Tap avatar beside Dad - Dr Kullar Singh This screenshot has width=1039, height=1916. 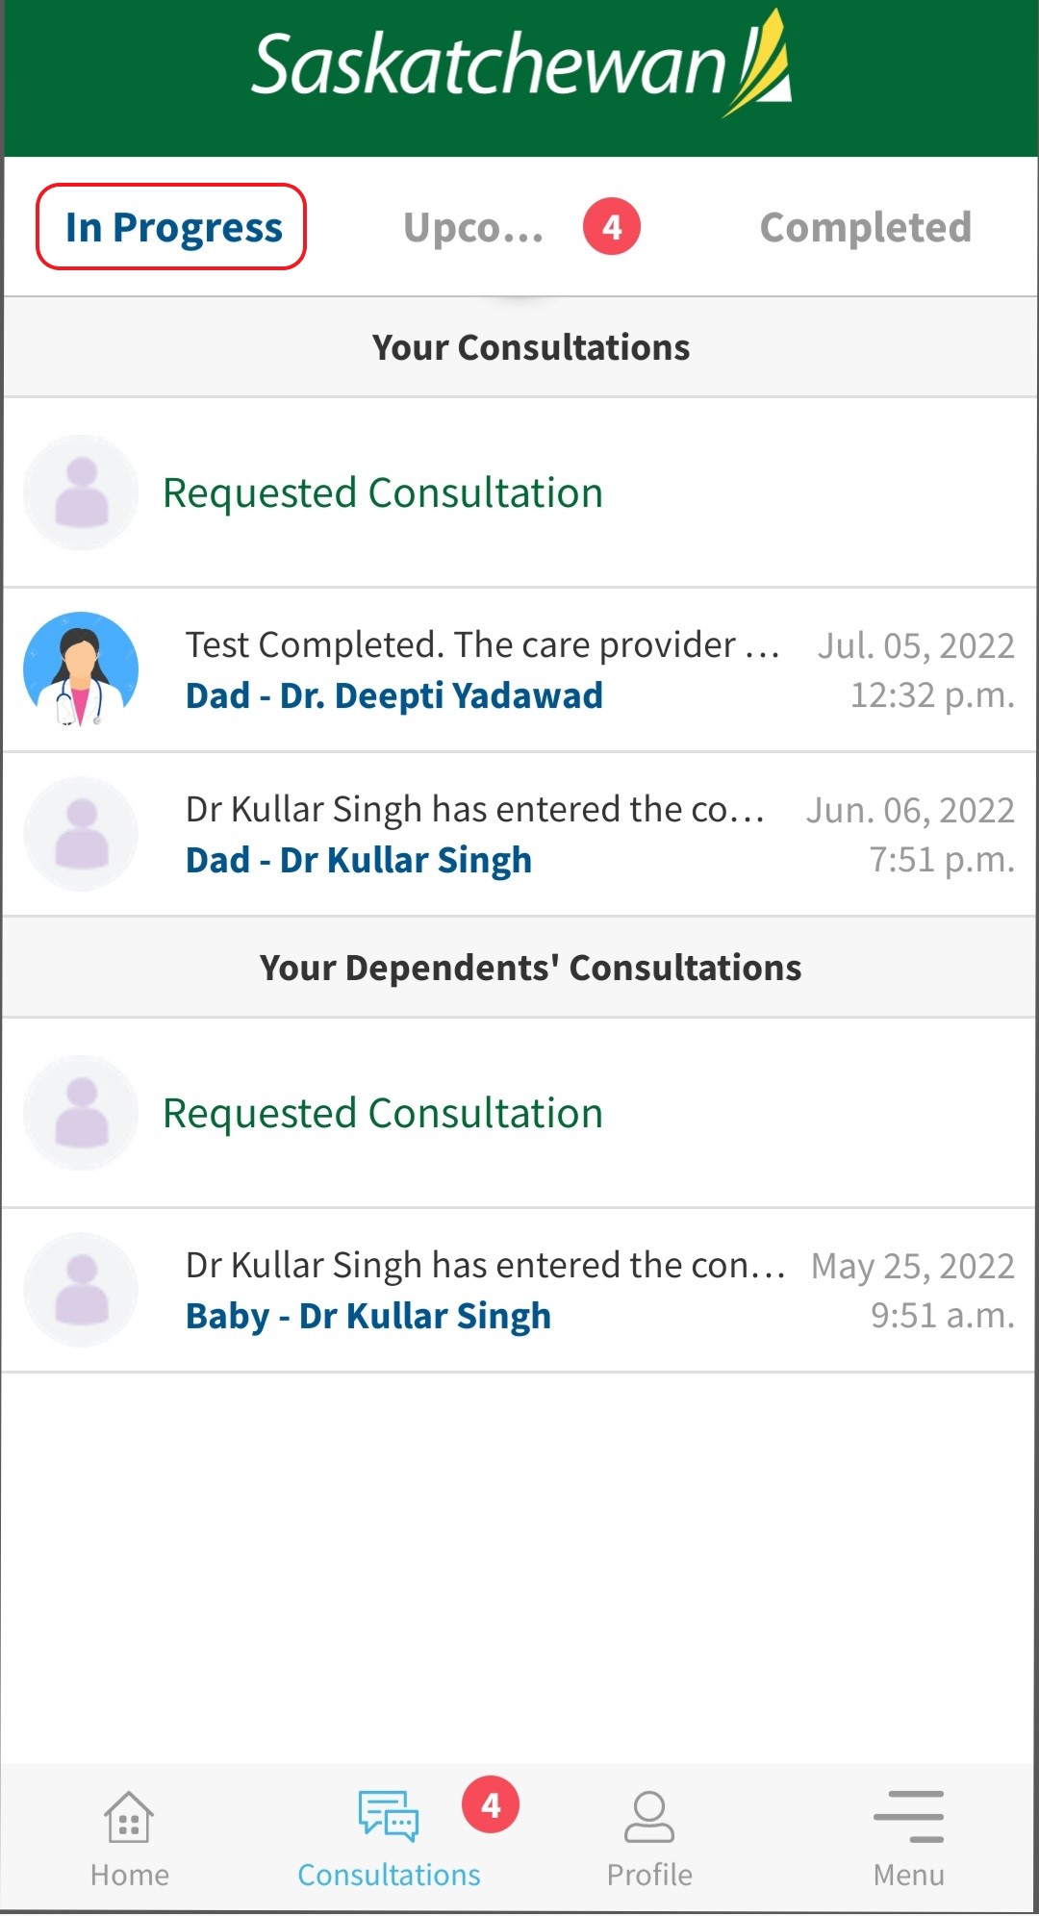tap(81, 834)
